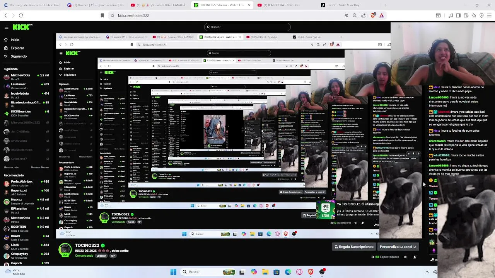This screenshot has width=495, height=278.
Task: Toggle the crossed-out eye icon in address bar
Action: coord(346,15)
